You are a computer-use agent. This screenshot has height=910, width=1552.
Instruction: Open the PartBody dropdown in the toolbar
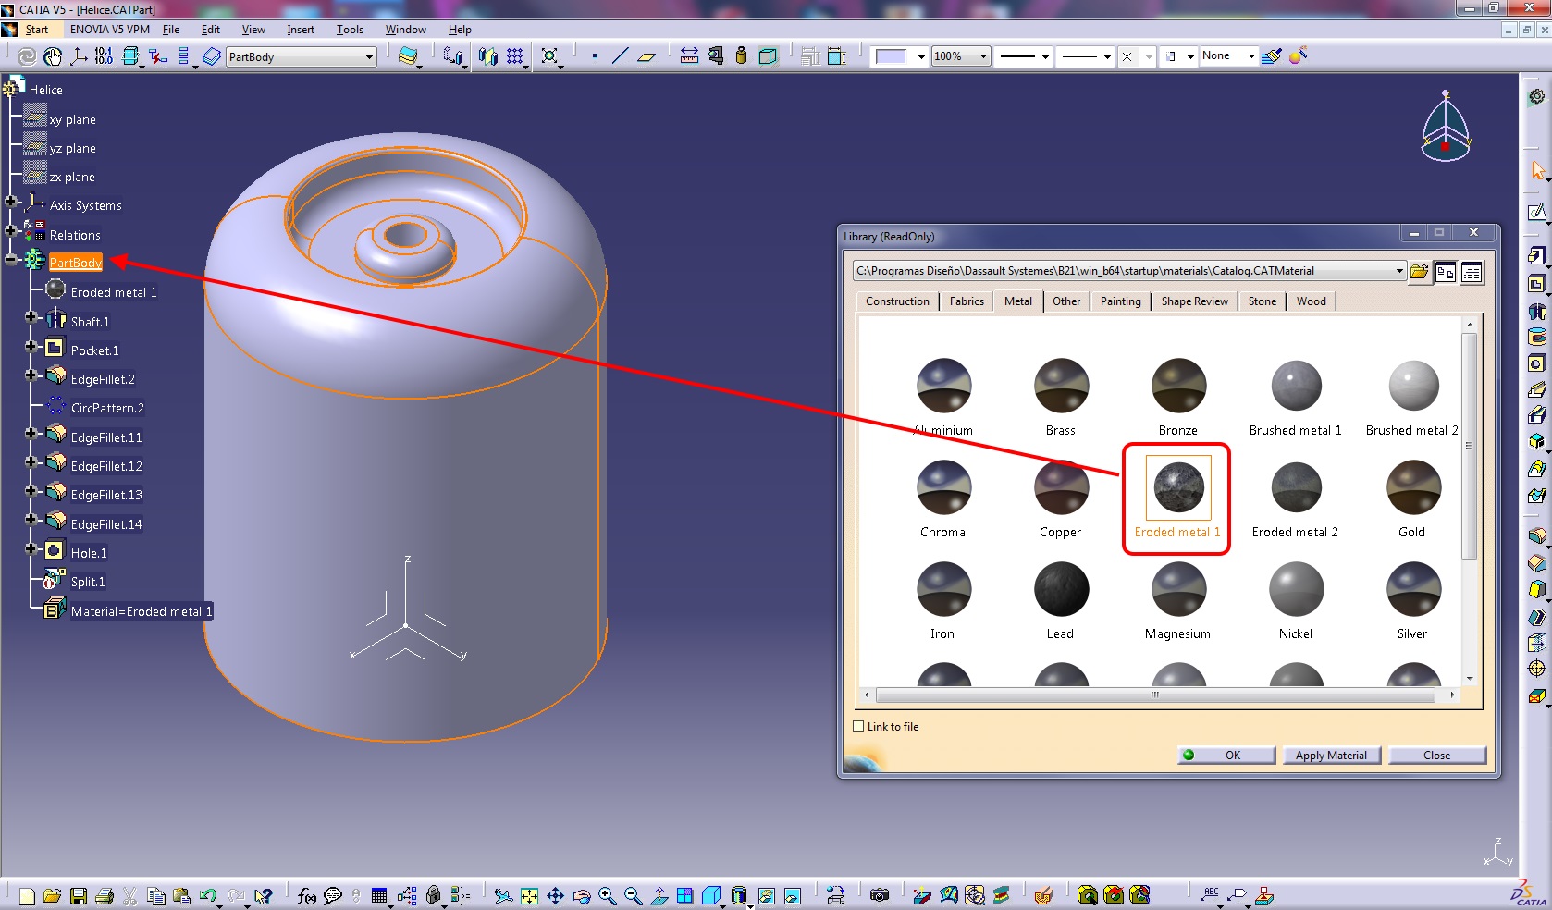pyautogui.click(x=369, y=57)
